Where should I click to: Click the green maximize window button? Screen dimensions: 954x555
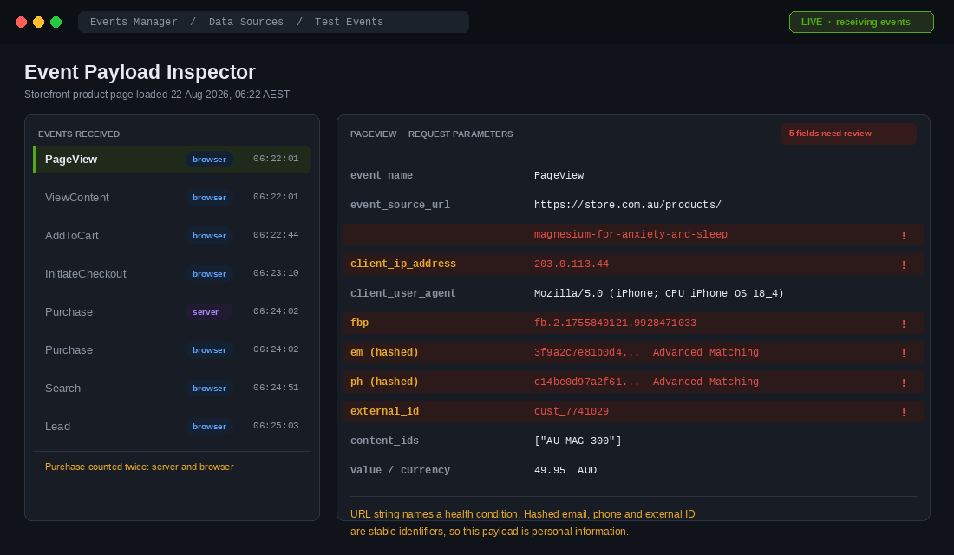tap(56, 22)
